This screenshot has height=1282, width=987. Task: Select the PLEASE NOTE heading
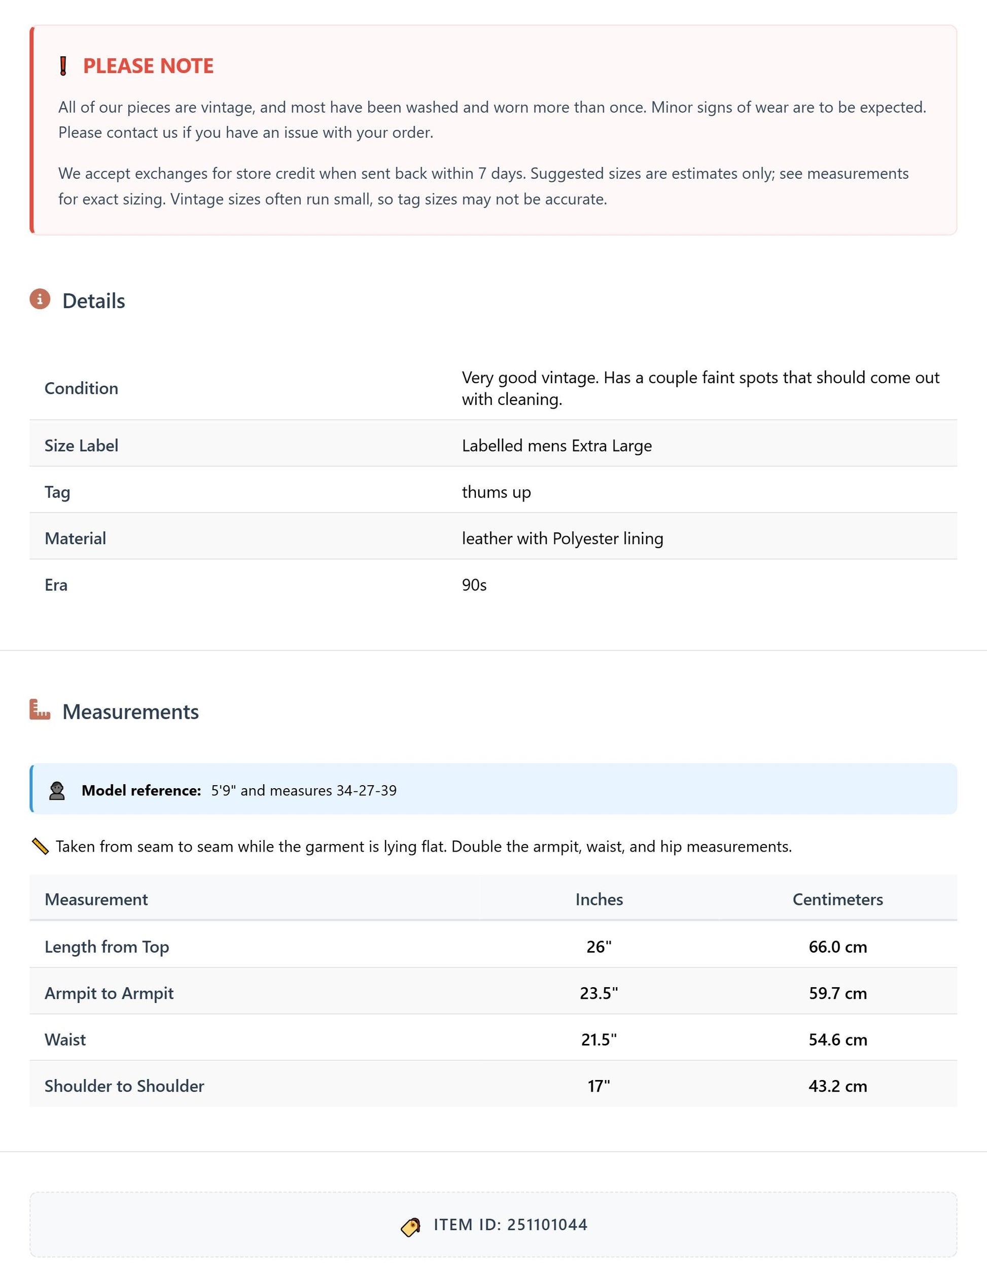click(x=149, y=66)
